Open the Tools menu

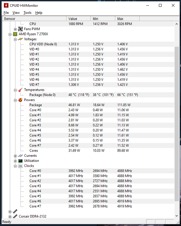point(27,13)
